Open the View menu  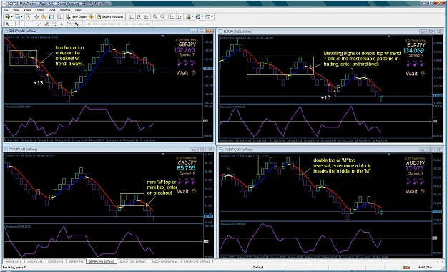(16, 10)
